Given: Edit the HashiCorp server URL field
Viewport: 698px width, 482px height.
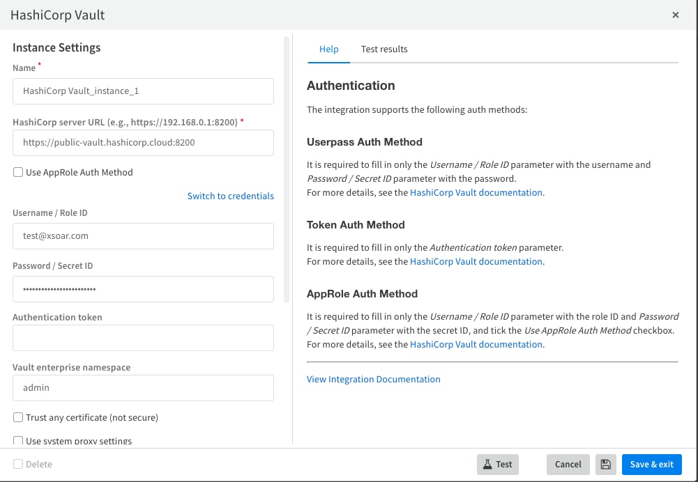Looking at the screenshot, I should (144, 143).
